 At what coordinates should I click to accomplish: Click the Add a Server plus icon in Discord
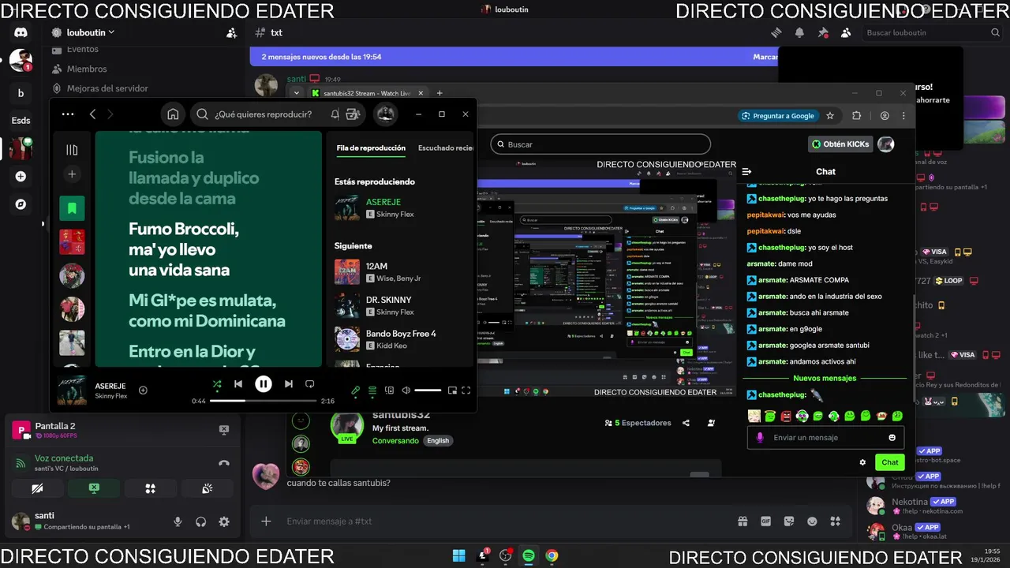point(21,176)
